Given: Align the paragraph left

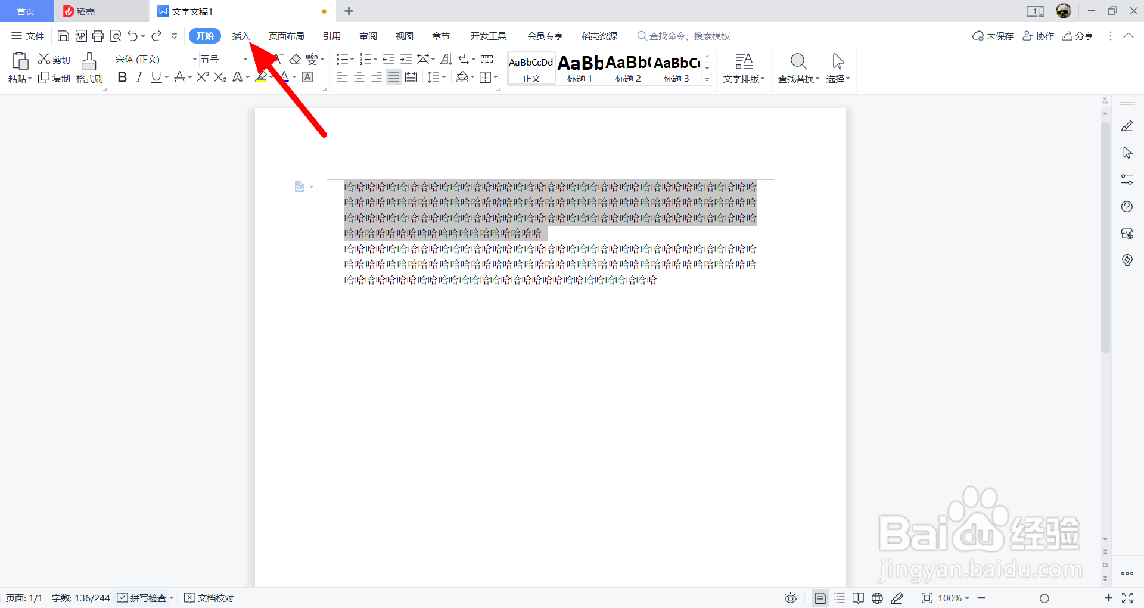Looking at the screenshot, I should point(342,77).
